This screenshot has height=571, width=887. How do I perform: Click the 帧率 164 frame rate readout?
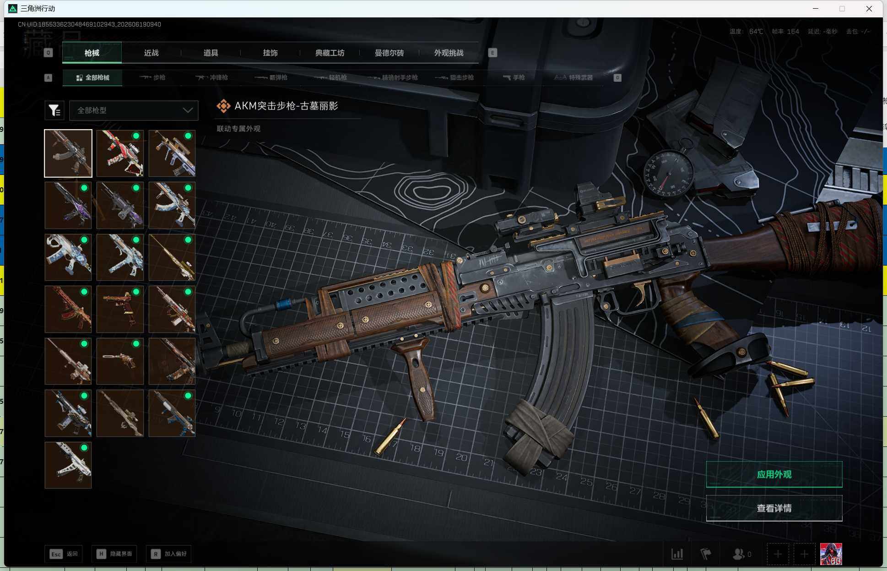[785, 32]
